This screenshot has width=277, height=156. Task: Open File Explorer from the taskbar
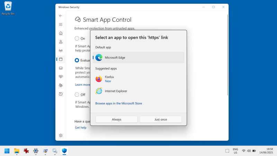point(16,151)
